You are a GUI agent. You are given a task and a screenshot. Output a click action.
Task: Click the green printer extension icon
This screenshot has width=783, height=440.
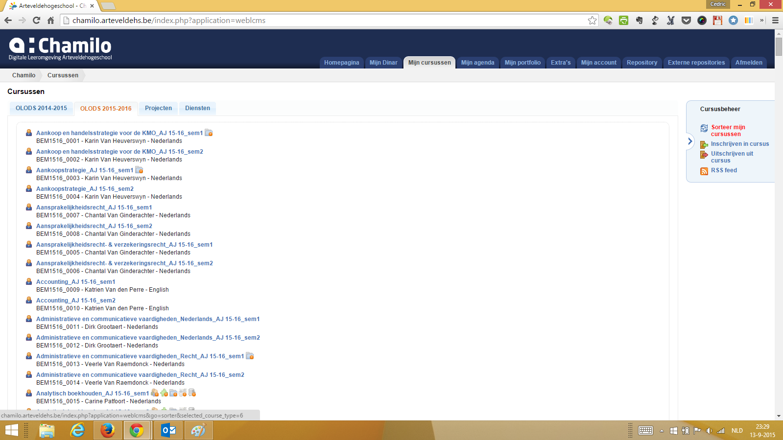[623, 21]
